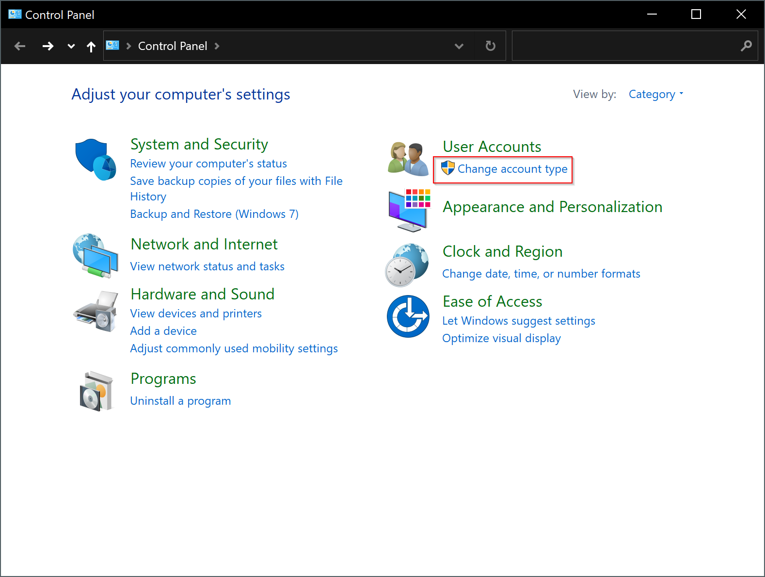Click the Refresh button in address bar
Viewport: 765px width, 577px height.
click(x=491, y=46)
